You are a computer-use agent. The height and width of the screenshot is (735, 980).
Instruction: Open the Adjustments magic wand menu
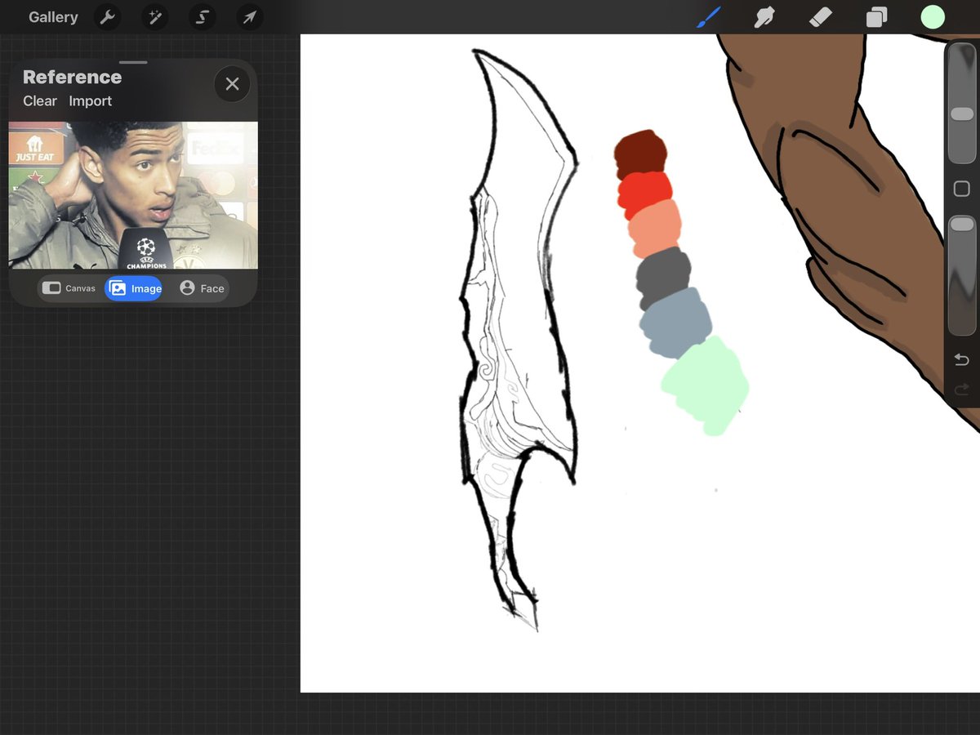coord(154,17)
